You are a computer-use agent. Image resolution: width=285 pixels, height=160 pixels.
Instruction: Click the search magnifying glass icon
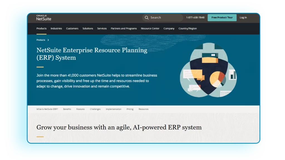pos(147,17)
